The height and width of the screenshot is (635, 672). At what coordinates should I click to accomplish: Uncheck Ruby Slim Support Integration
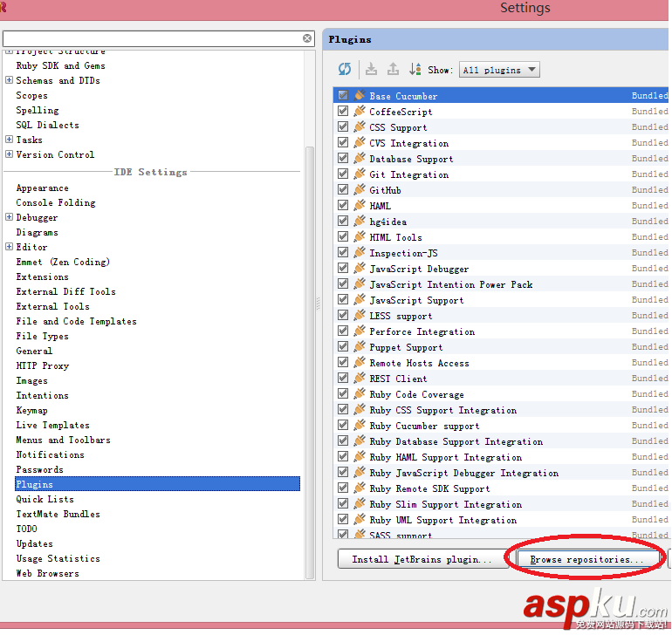(343, 504)
